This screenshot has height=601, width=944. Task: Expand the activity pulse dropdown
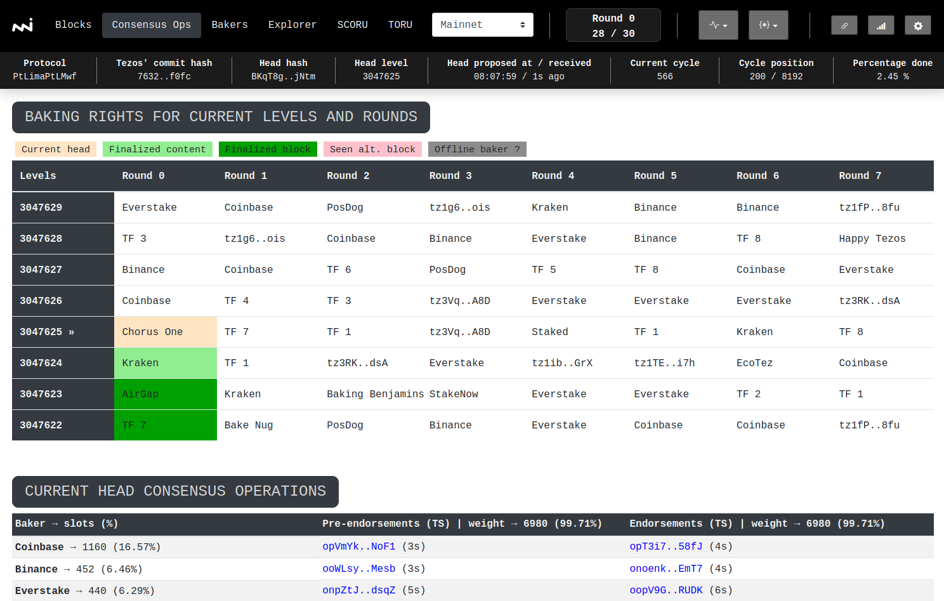[x=718, y=25]
